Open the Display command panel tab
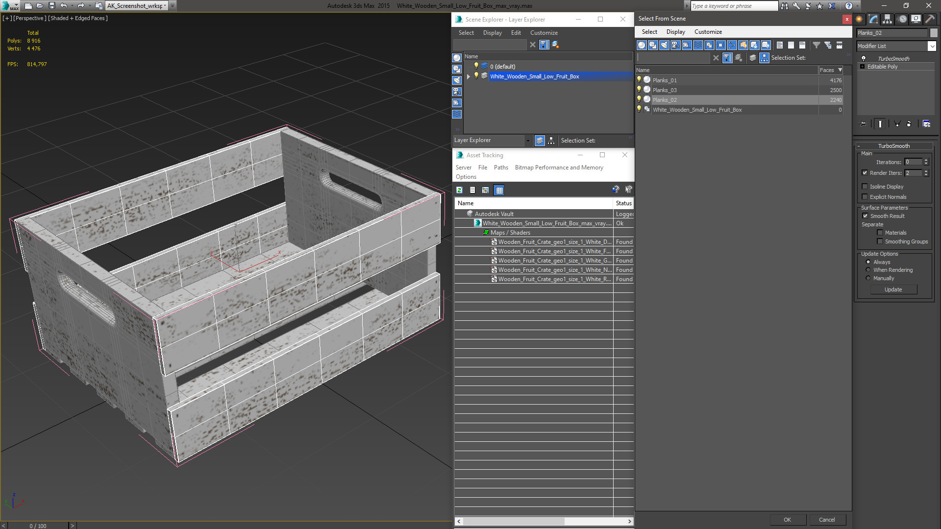Screen dimensions: 941x529 tap(916, 19)
